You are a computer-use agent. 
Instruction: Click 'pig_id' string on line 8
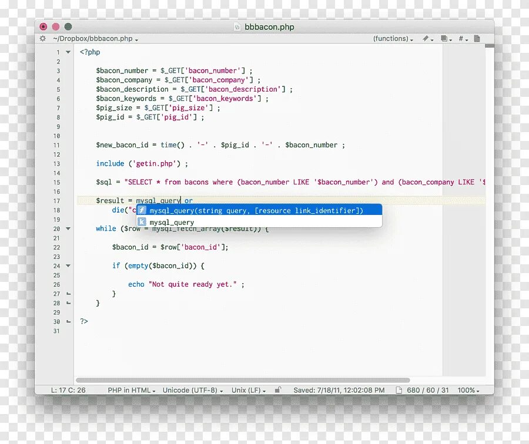tap(178, 117)
